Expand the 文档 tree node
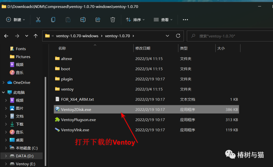Screen dimensions: 273x167 [6, 116]
